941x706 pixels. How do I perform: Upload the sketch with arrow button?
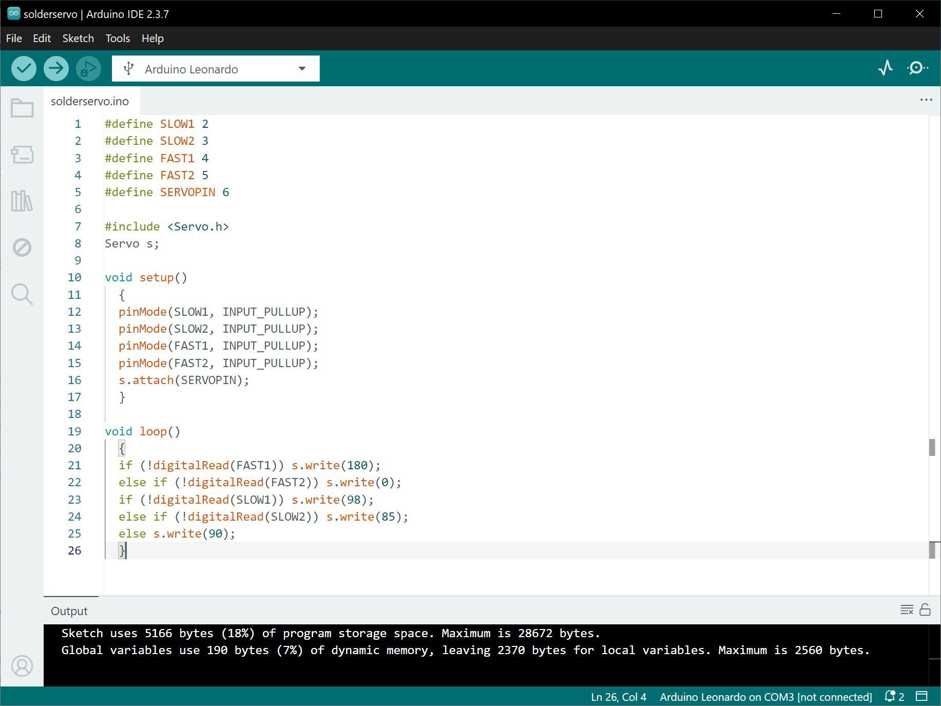click(x=56, y=68)
